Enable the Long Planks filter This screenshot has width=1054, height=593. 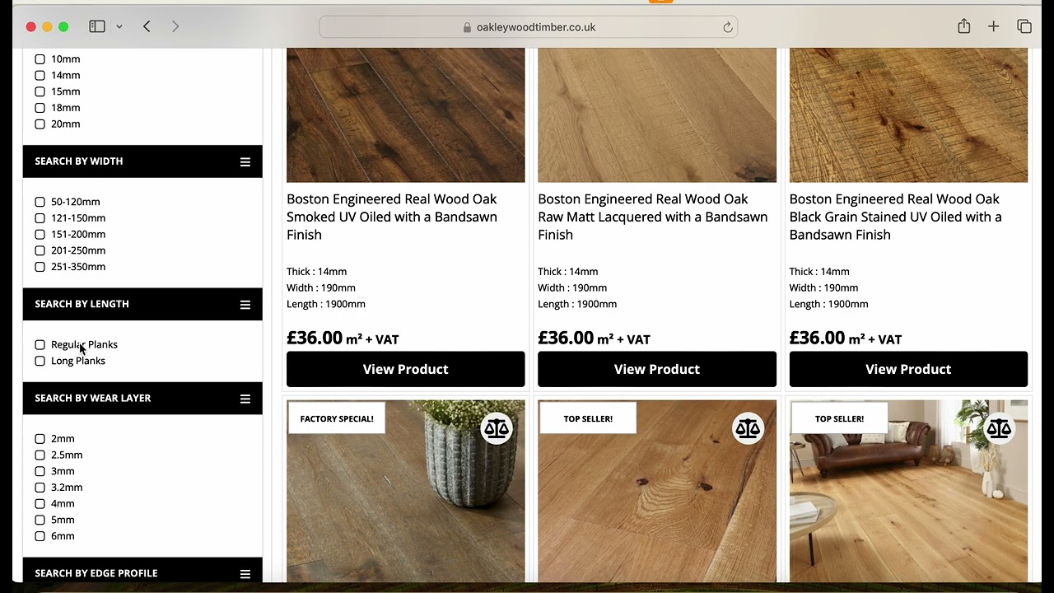(x=40, y=361)
